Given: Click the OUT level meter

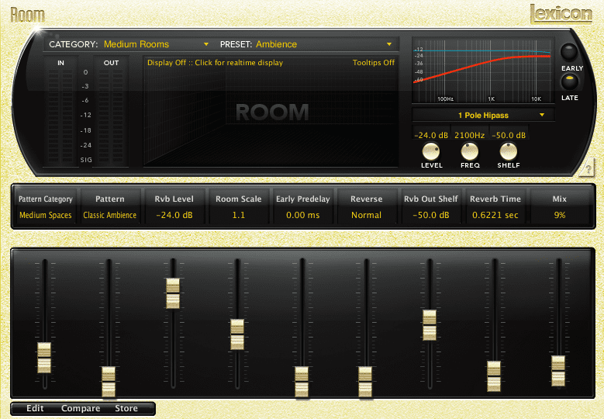Looking at the screenshot, I should click(x=111, y=112).
